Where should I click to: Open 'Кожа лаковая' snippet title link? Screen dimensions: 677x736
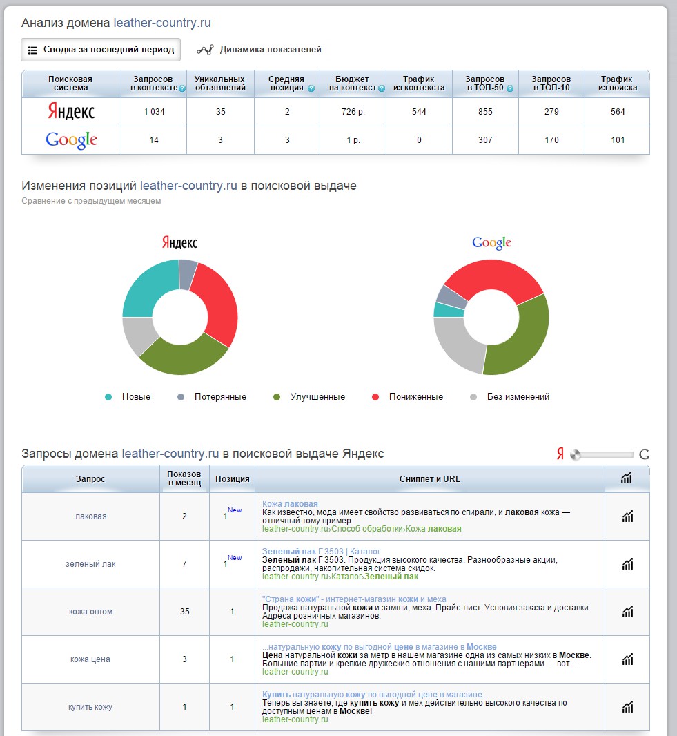pos(290,503)
